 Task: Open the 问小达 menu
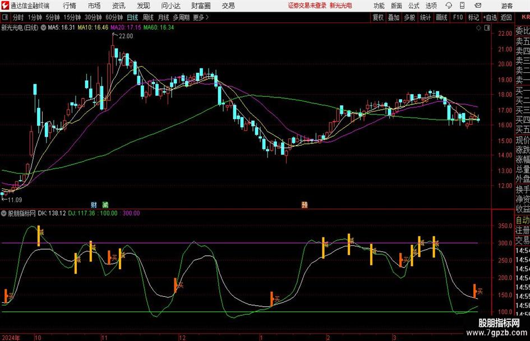[x=170, y=6]
